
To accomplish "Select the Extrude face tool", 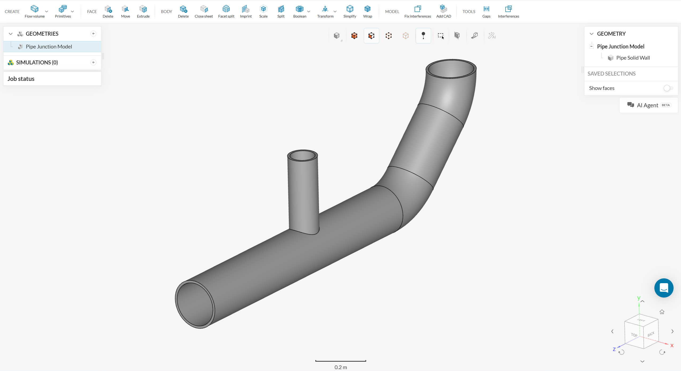I will [x=143, y=9].
